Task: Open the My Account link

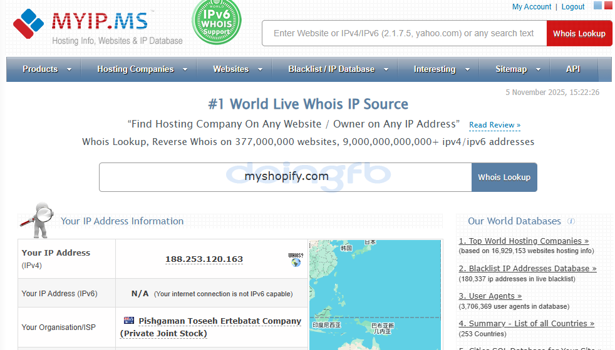Action: [532, 7]
